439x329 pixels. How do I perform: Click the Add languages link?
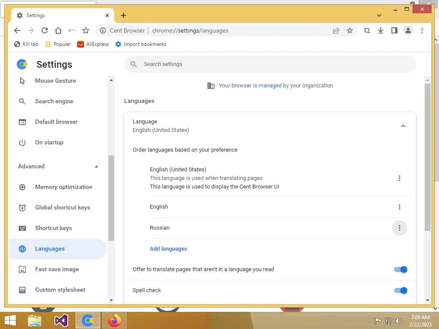pyautogui.click(x=168, y=249)
